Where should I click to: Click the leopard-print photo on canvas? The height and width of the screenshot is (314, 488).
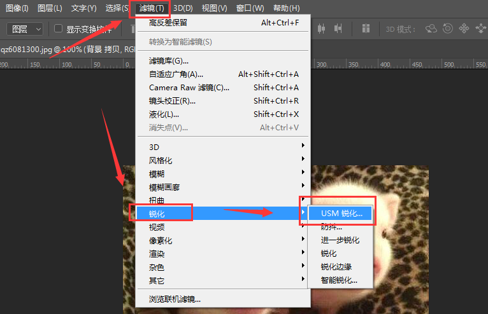pyautogui.click(x=401, y=239)
